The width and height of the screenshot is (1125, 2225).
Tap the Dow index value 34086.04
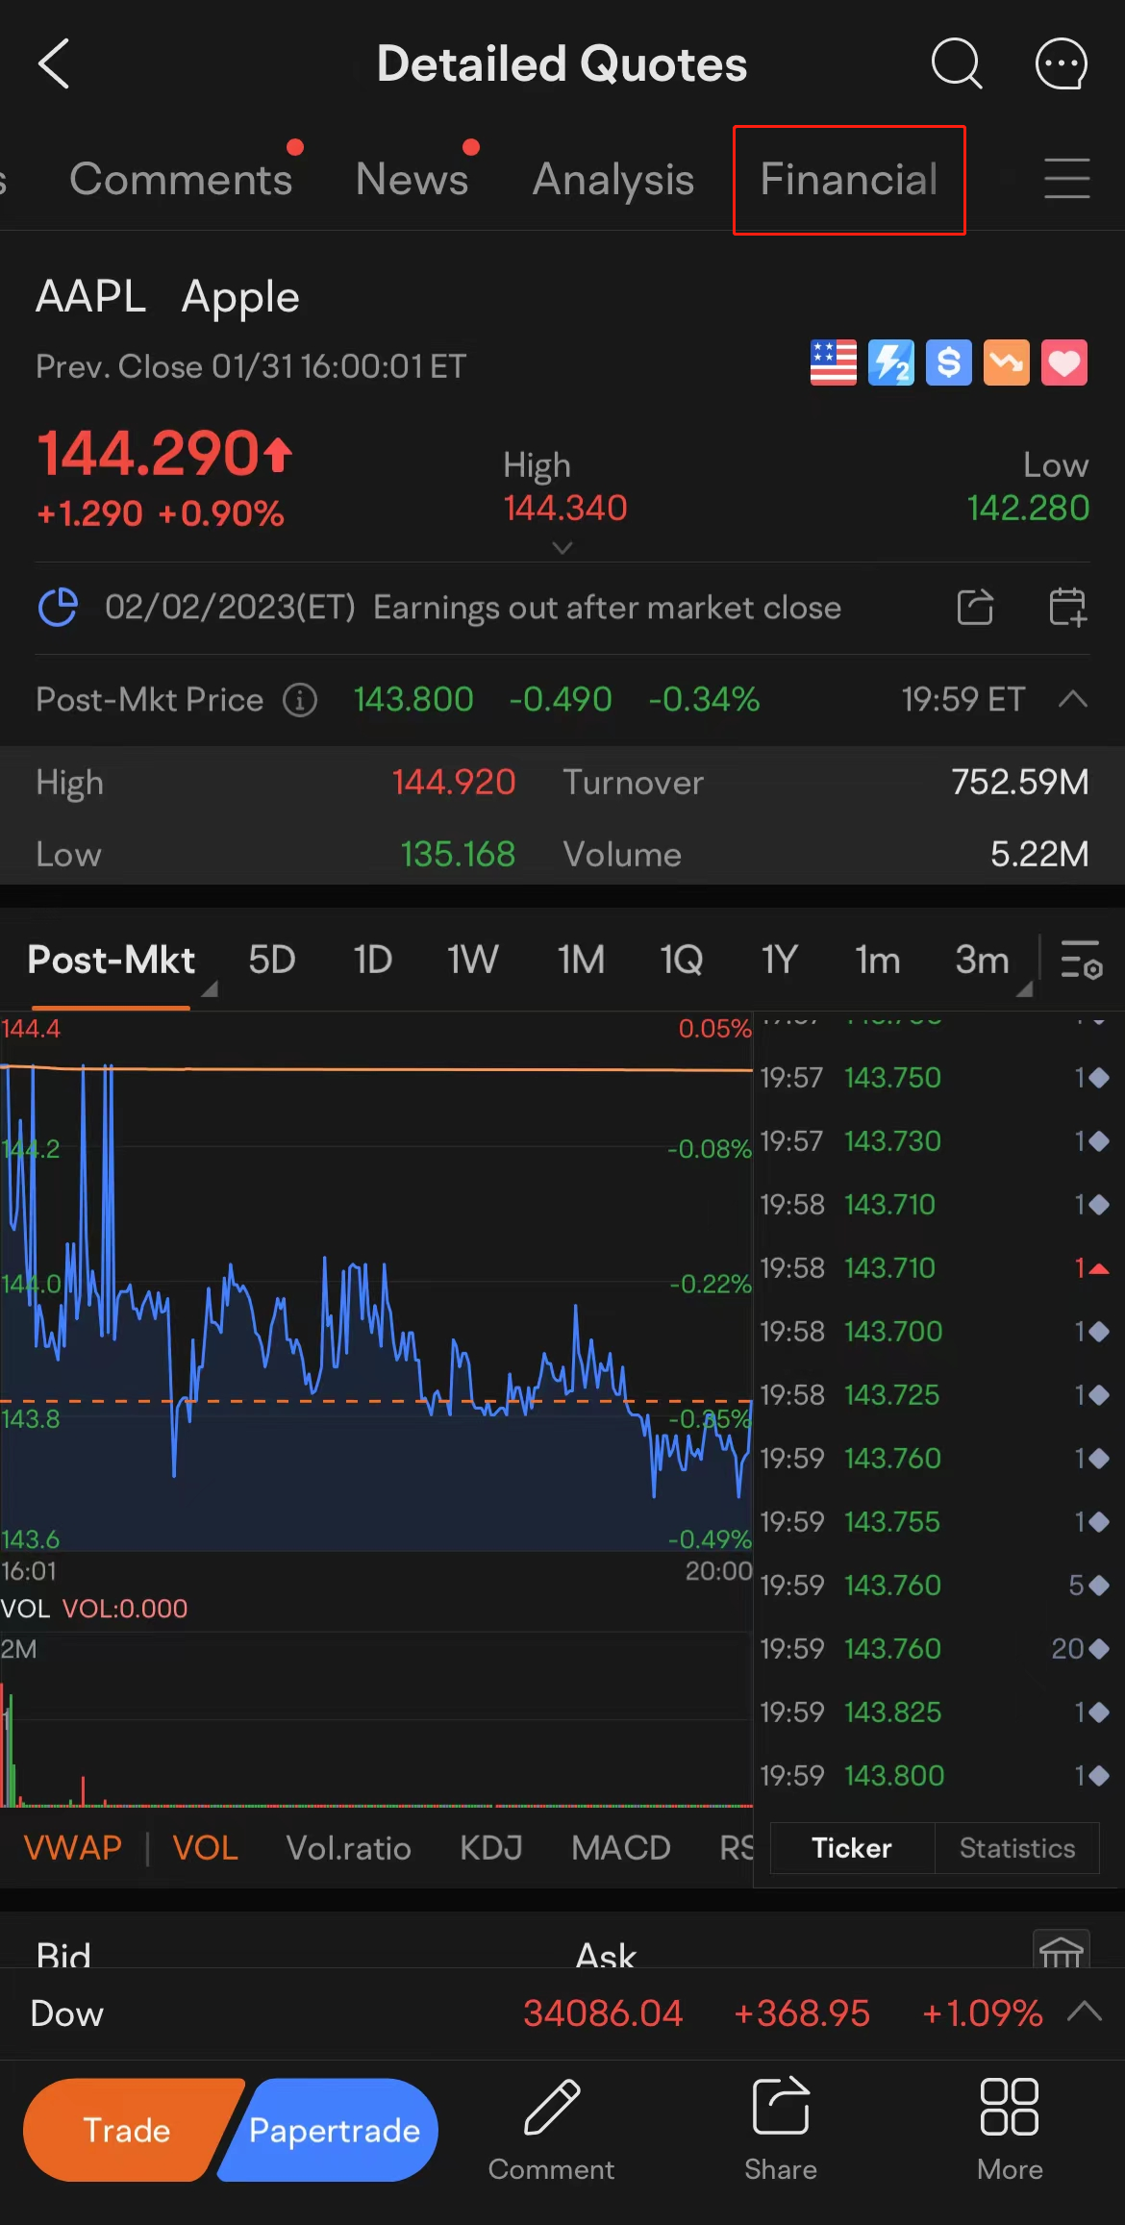(603, 2012)
